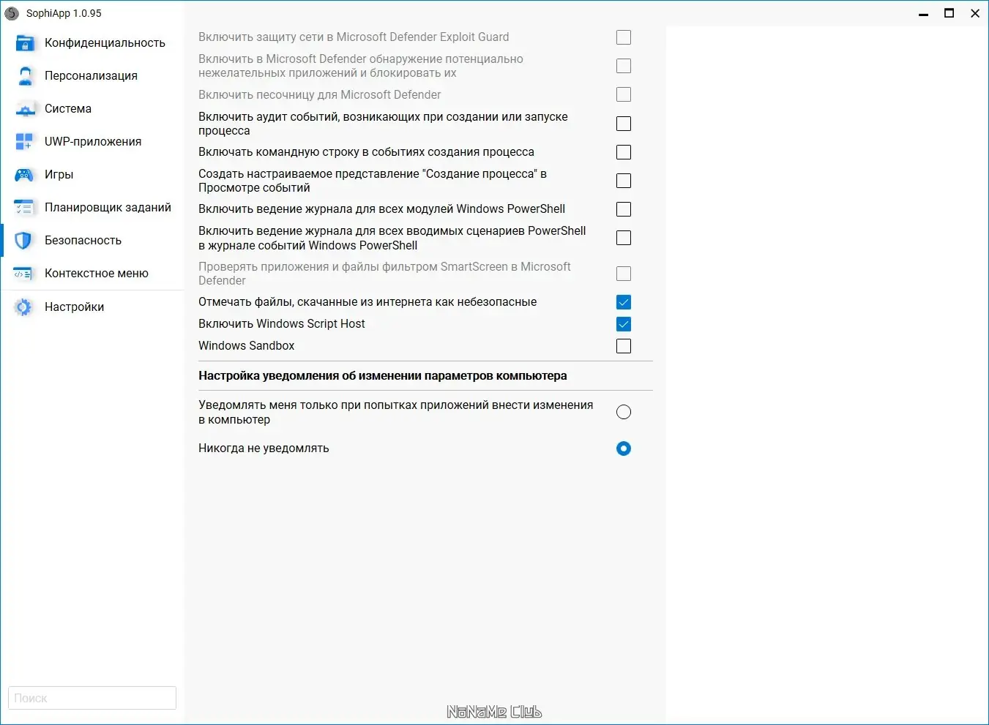Select Никогда не уведомлять radio button
The height and width of the screenshot is (725, 989).
click(x=624, y=448)
